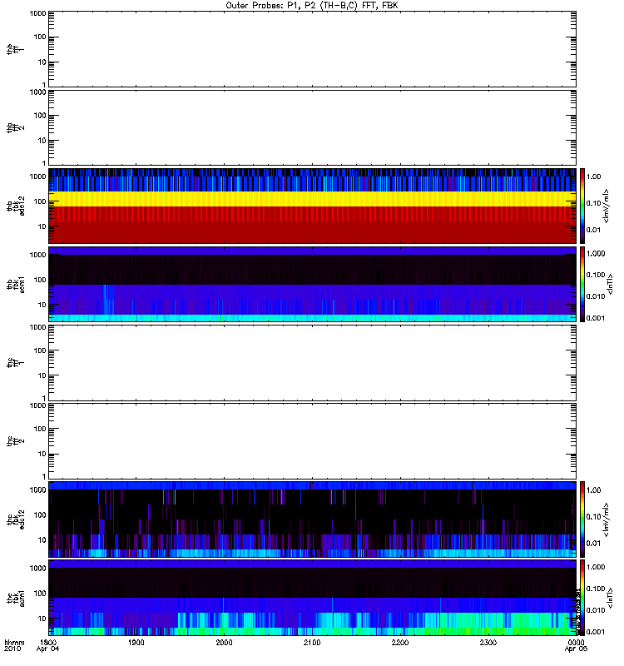The height and width of the screenshot is (666, 624).
Task: Click the 'thc fft 2' panel label
Action: pos(15,441)
